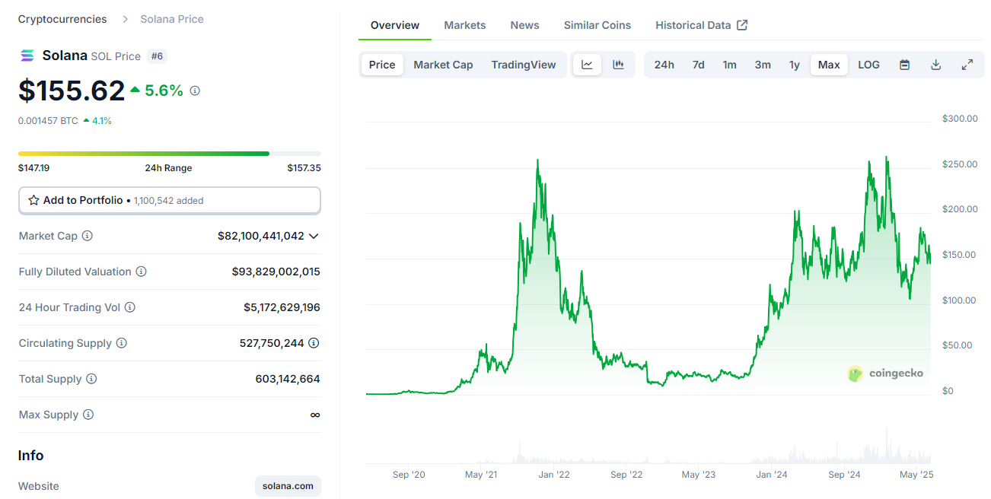Screen dimensions: 991x499
Task: Download chart data icon
Action: point(936,65)
